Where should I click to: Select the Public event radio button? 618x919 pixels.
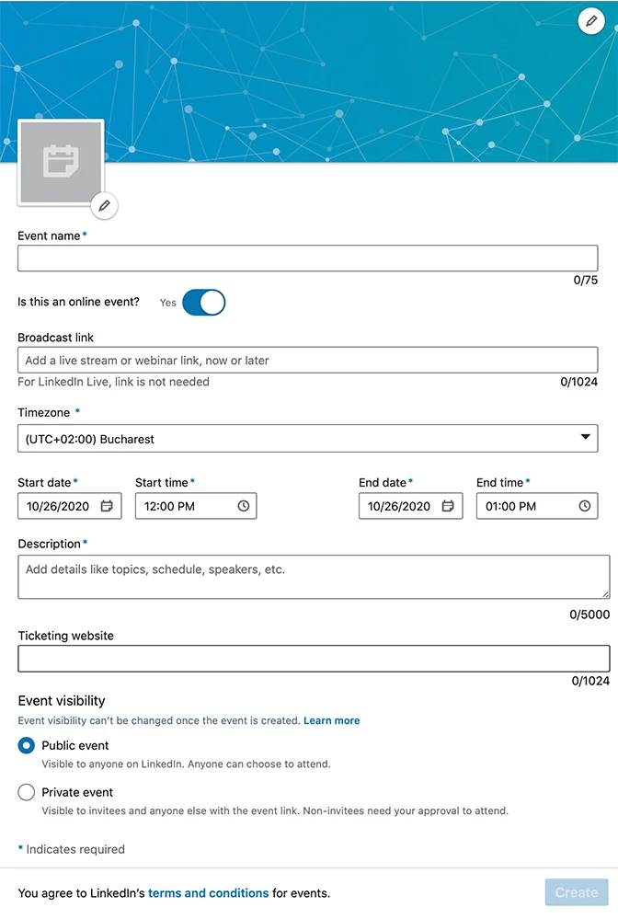coord(27,746)
